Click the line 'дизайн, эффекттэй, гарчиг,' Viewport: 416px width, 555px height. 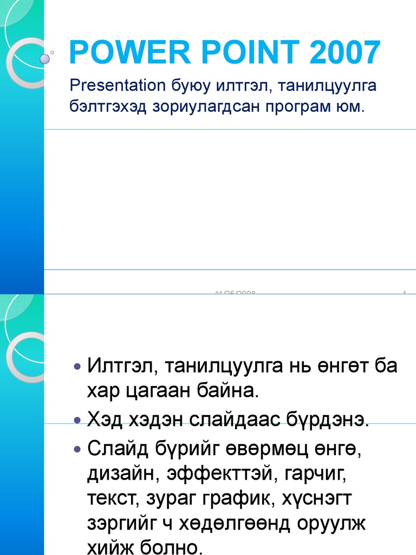tap(217, 473)
